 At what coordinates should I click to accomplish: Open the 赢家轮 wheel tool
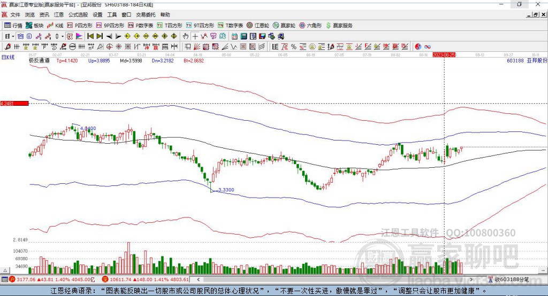click(284, 26)
